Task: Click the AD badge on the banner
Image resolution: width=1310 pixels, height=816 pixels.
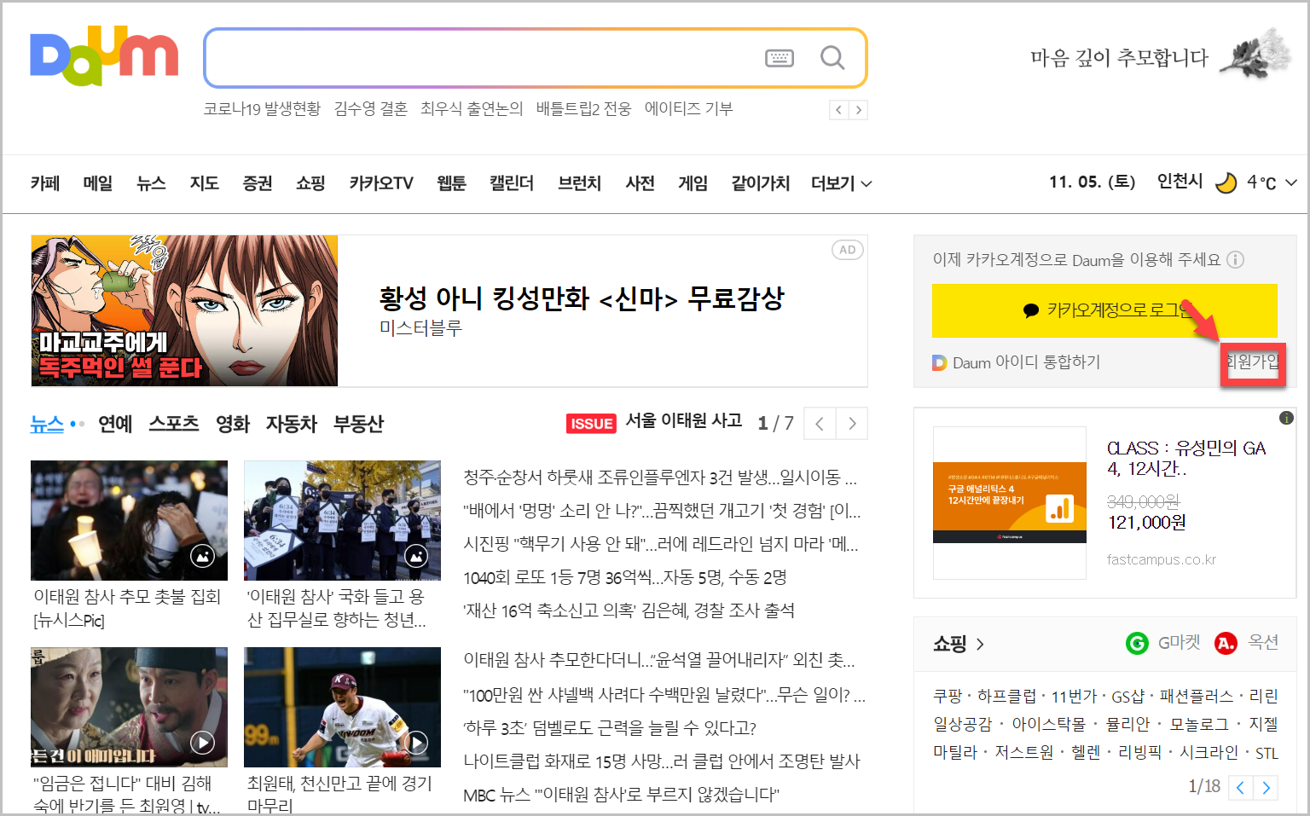Action: coord(847,250)
